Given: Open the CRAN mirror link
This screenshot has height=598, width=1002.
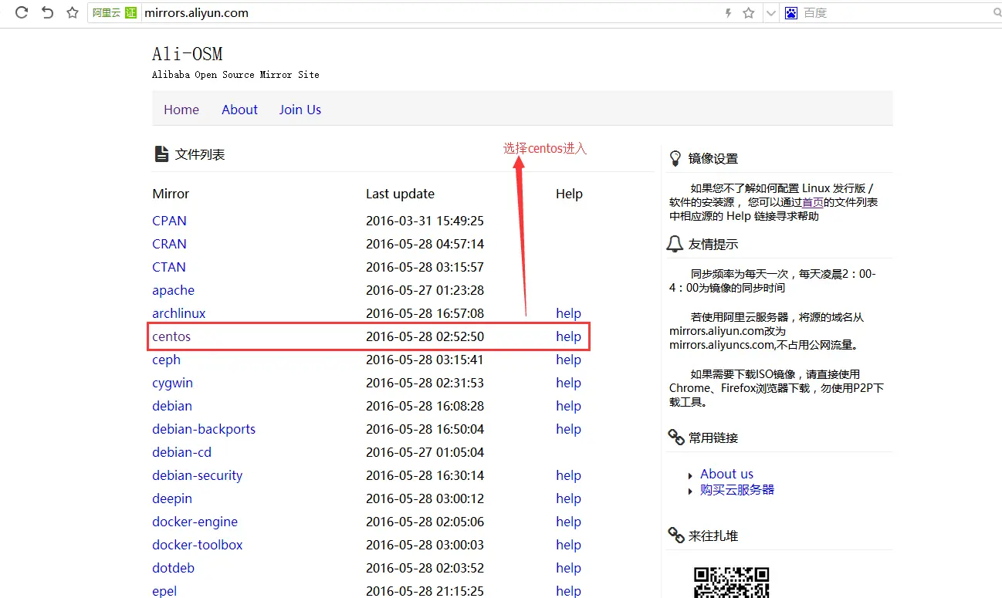Looking at the screenshot, I should tap(169, 244).
